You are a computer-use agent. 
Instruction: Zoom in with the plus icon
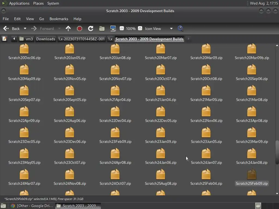140,28
